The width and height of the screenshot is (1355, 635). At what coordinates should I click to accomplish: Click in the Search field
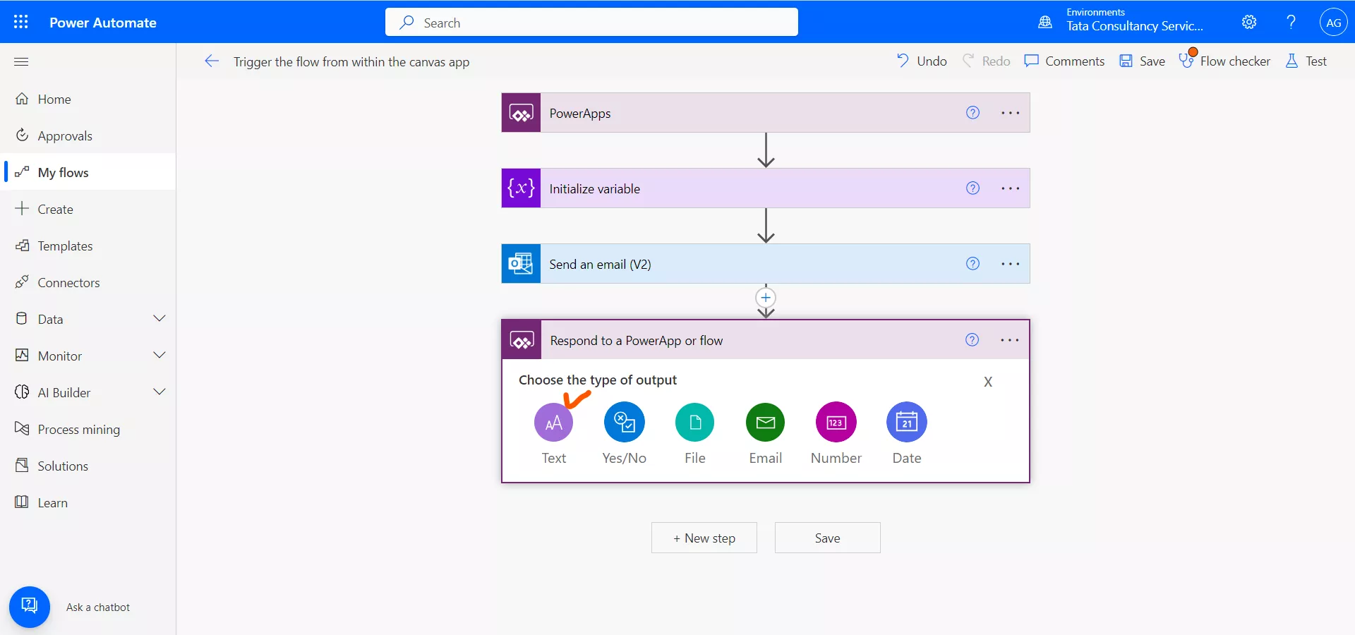pyautogui.click(x=591, y=22)
